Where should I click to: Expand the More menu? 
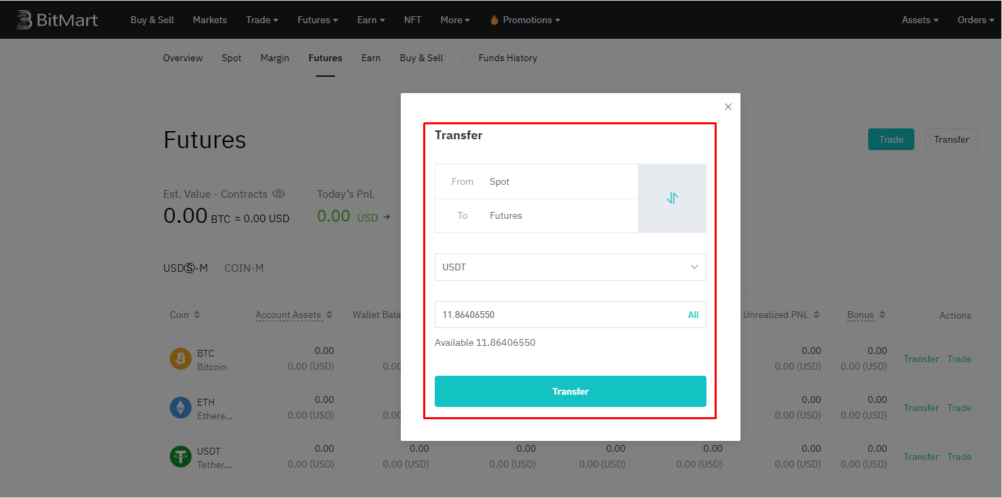tap(455, 20)
